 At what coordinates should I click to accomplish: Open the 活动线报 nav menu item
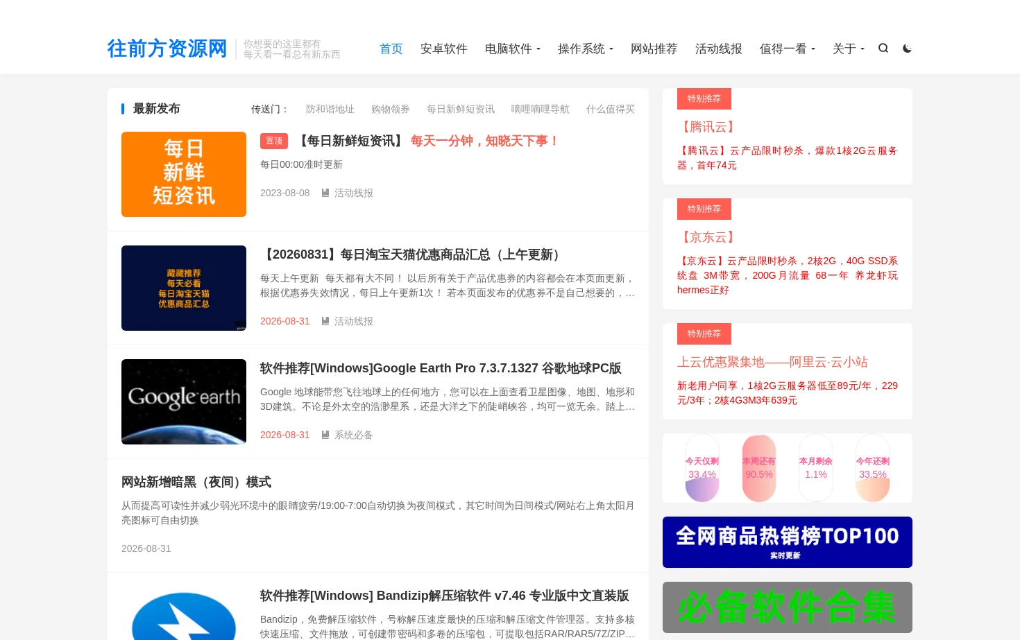(x=719, y=49)
